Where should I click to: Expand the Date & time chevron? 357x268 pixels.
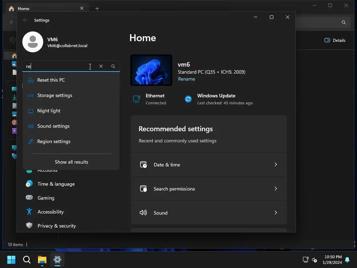coord(276,165)
